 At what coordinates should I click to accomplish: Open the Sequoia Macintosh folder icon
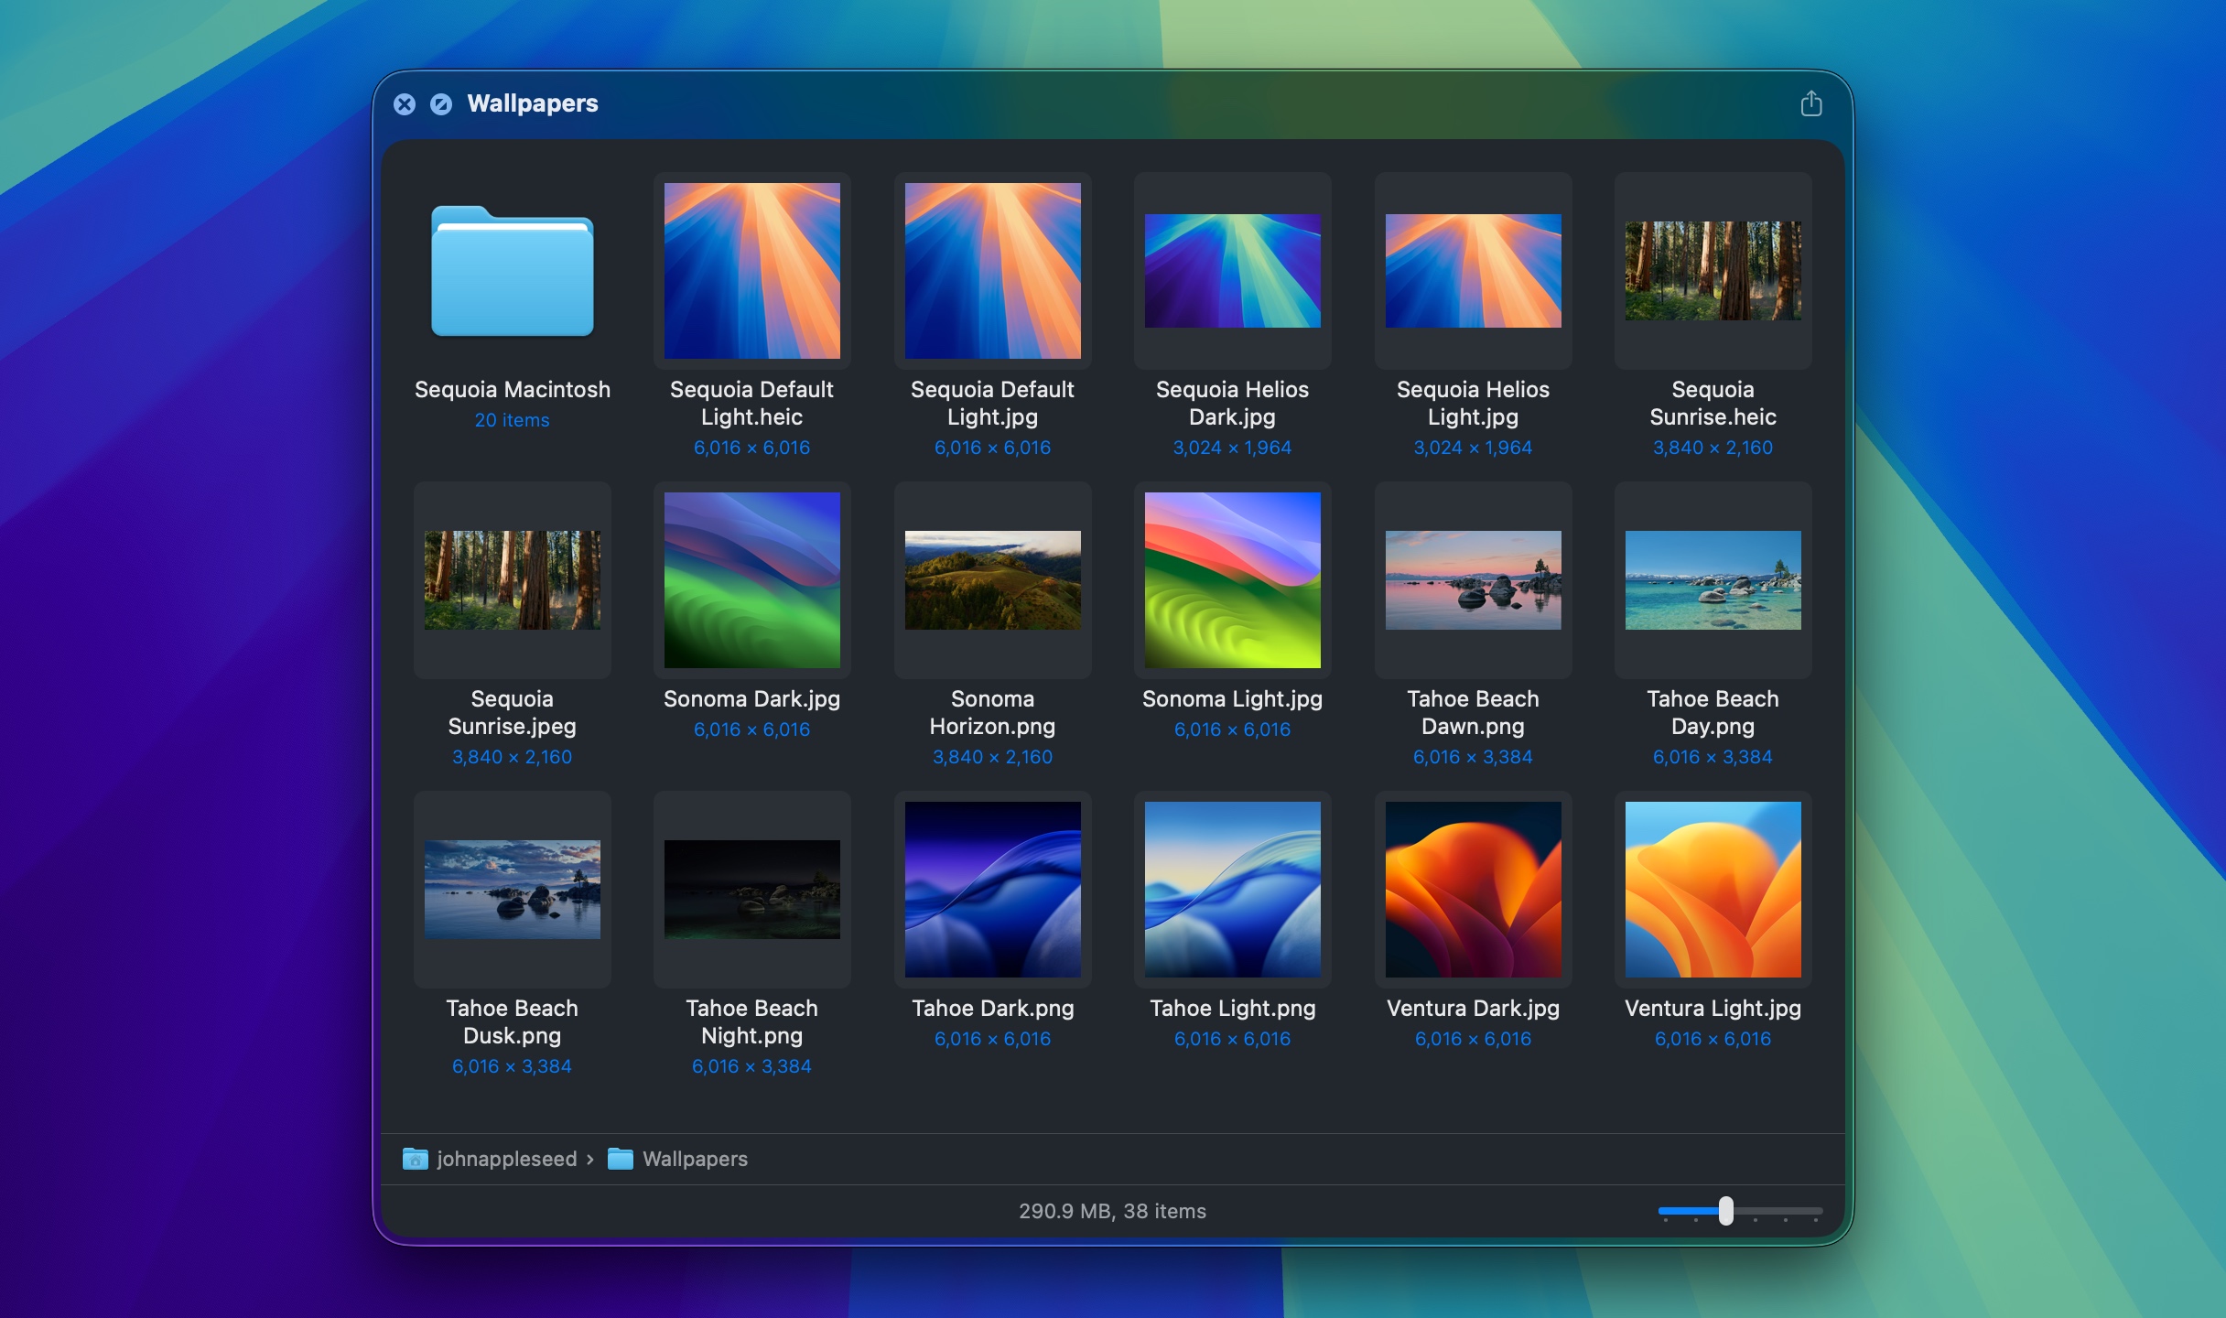512,271
